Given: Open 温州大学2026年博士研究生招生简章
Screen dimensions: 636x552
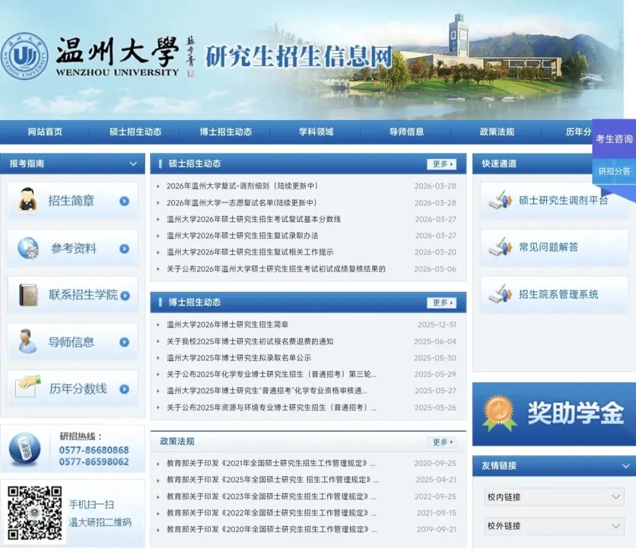Looking at the screenshot, I should click(x=227, y=325).
